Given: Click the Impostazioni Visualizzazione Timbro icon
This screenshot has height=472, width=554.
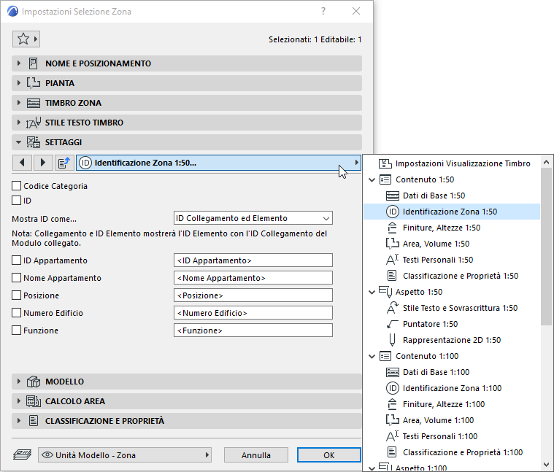Looking at the screenshot, I should coord(385,163).
